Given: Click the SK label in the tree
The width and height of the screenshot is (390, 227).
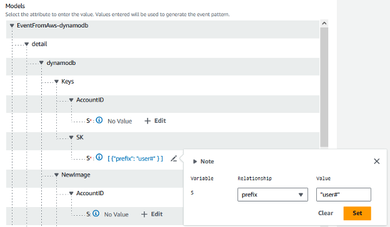Looking at the screenshot, I should (x=80, y=137).
